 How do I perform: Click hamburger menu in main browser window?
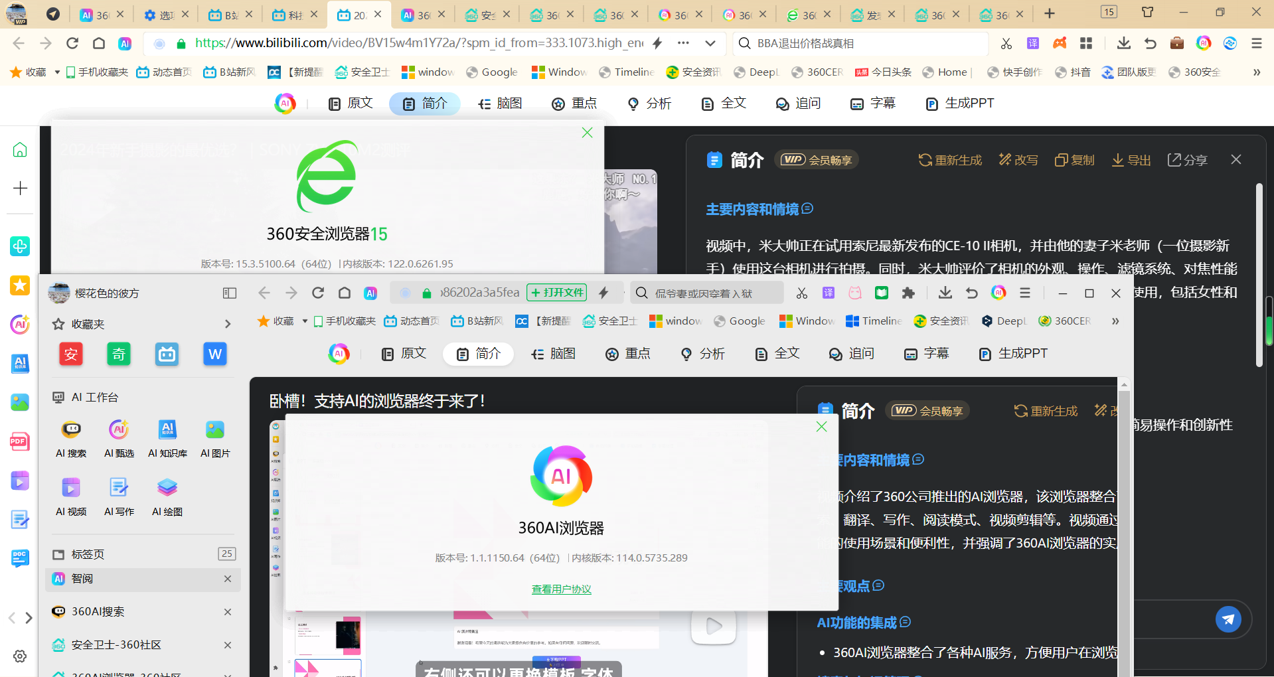click(1256, 43)
